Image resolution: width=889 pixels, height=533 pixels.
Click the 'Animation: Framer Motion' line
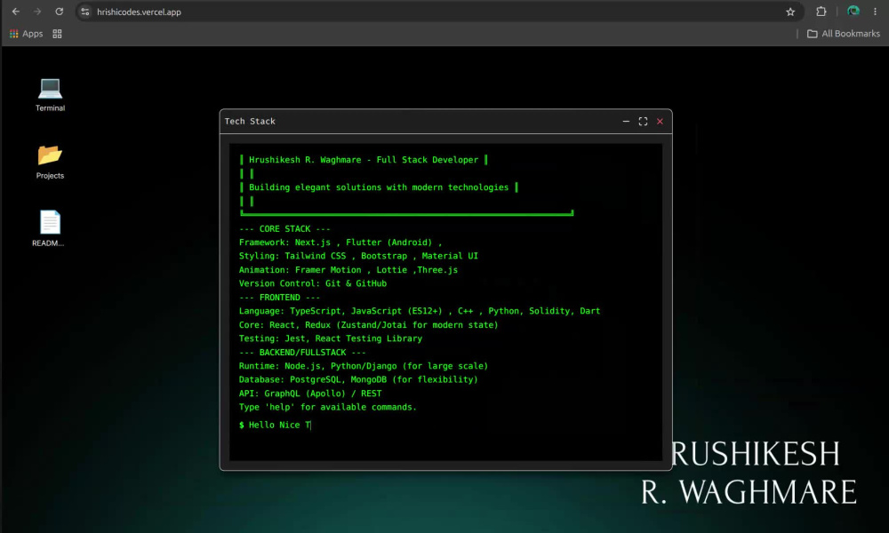click(x=348, y=270)
